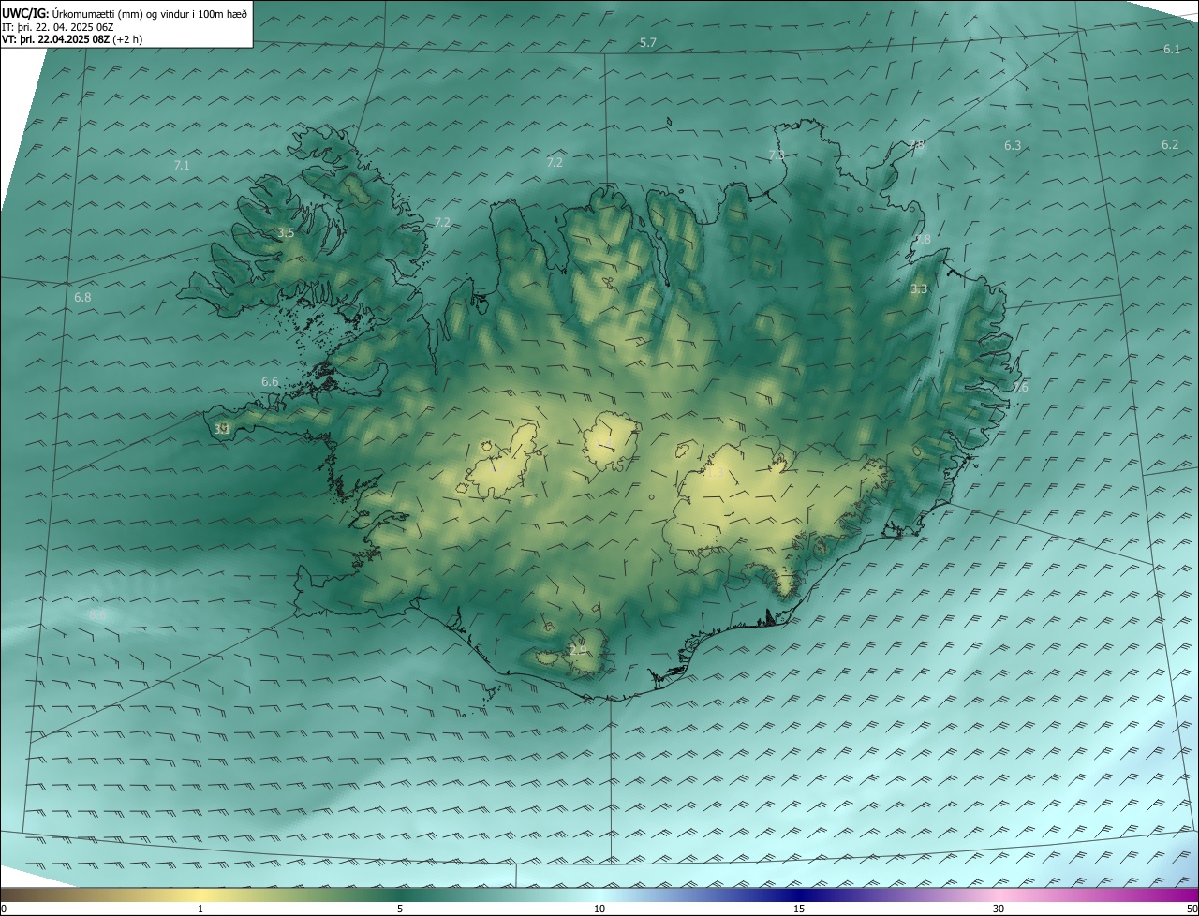
Task: Click the colorbar tick label 0
Action: (x=4, y=909)
